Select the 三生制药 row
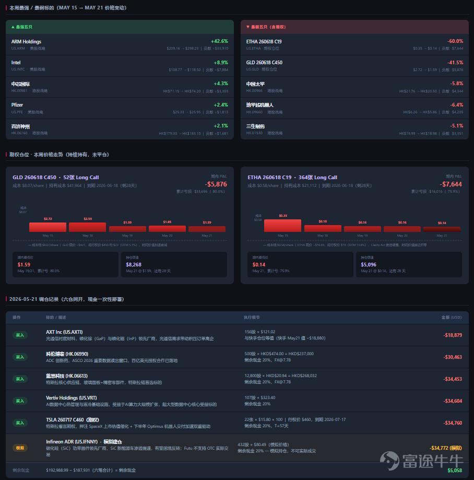The height and width of the screenshot is (480, 474). coord(354,129)
